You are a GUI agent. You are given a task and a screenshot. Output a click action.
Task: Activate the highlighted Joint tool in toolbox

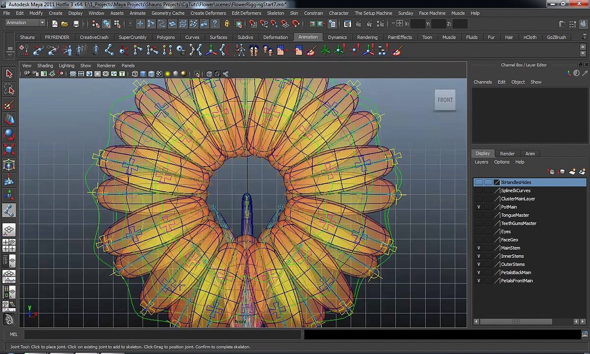9,210
